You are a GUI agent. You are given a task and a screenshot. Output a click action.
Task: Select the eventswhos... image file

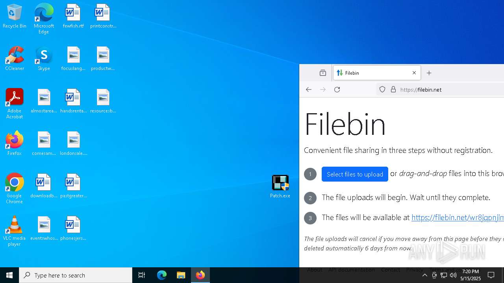(44, 229)
